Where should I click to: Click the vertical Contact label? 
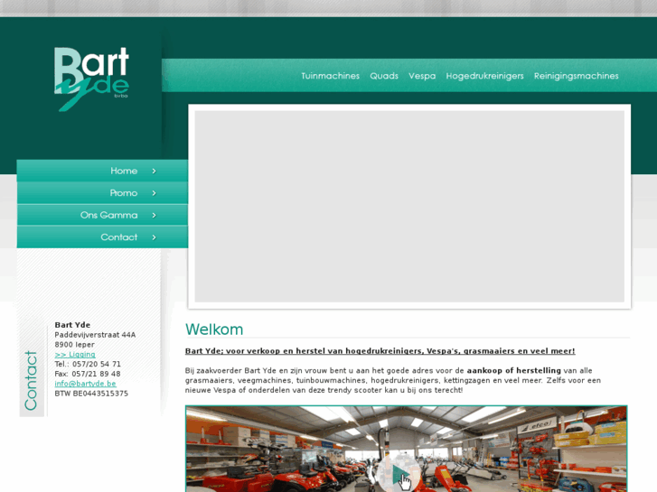point(31,381)
